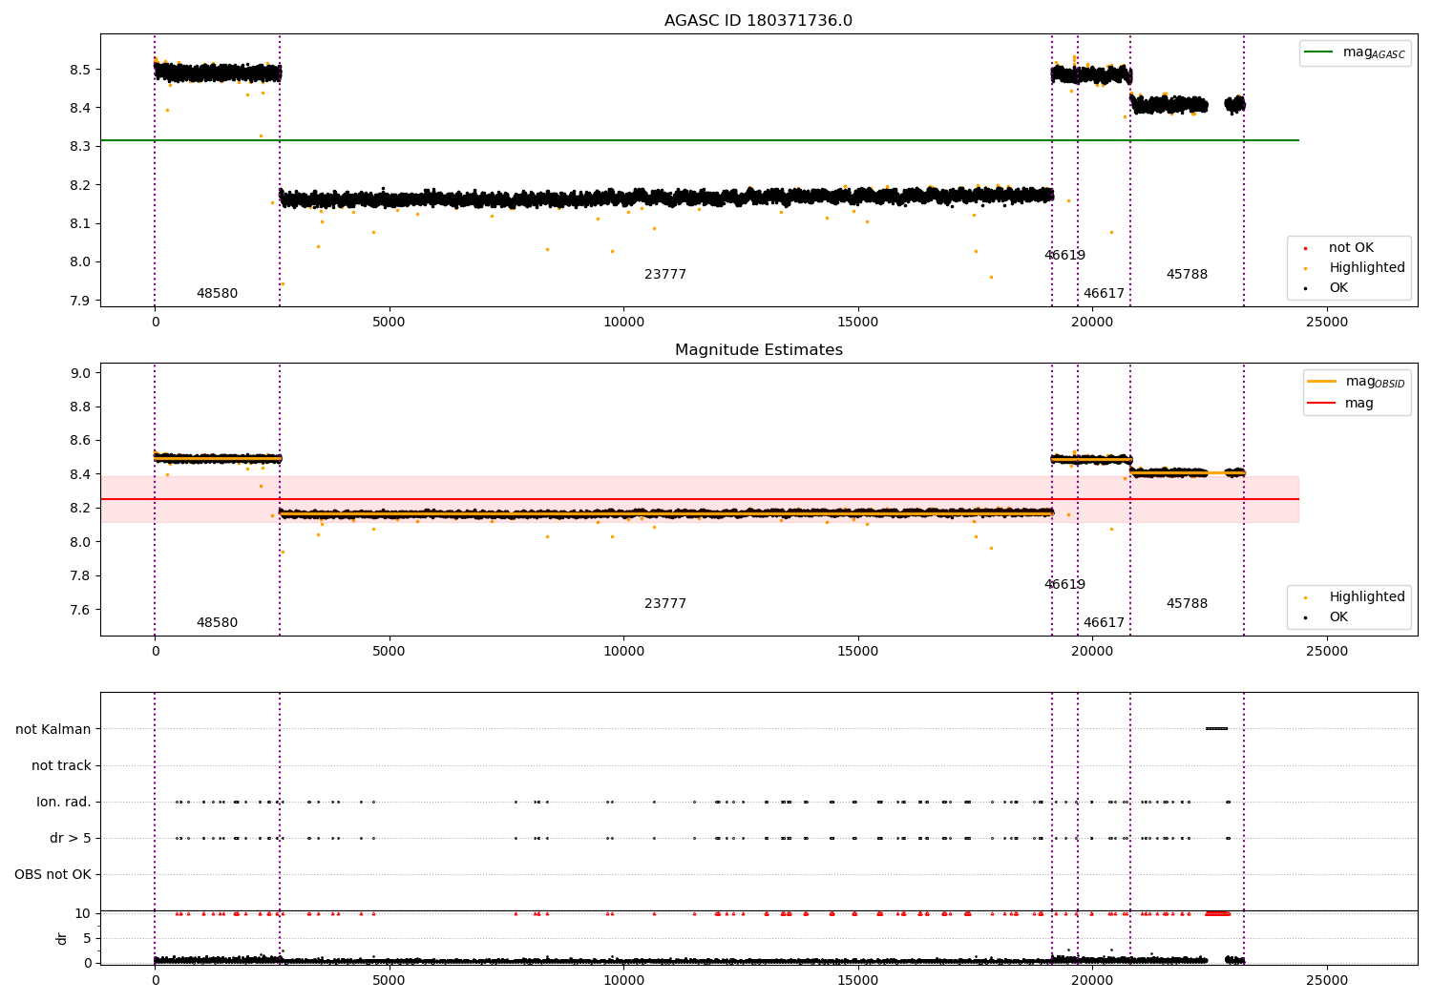Click obsid label 46619 in the top plot
The height and width of the screenshot is (1002, 1432).
1064,256
